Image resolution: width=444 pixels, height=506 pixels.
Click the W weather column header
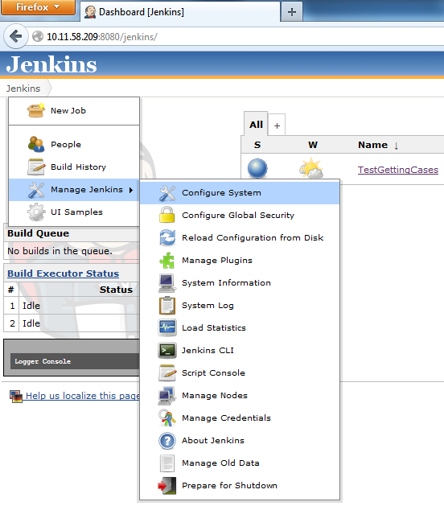[313, 145]
